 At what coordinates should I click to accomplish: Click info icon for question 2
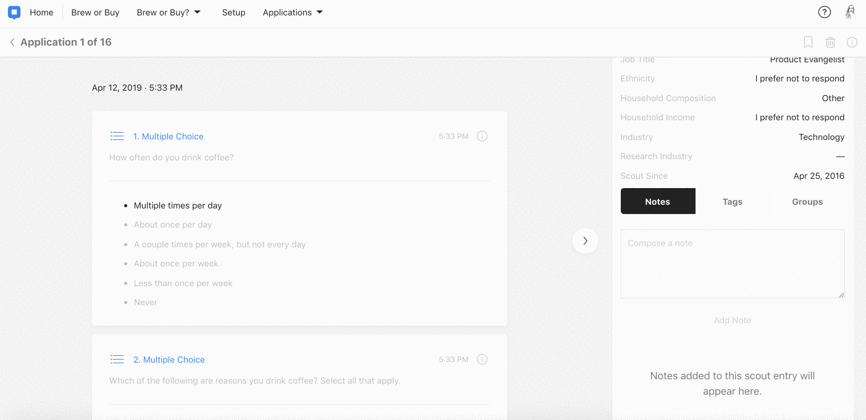482,360
